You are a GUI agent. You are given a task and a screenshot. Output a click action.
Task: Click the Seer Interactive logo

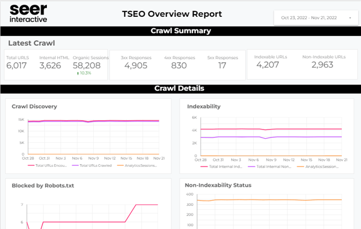(x=28, y=13)
